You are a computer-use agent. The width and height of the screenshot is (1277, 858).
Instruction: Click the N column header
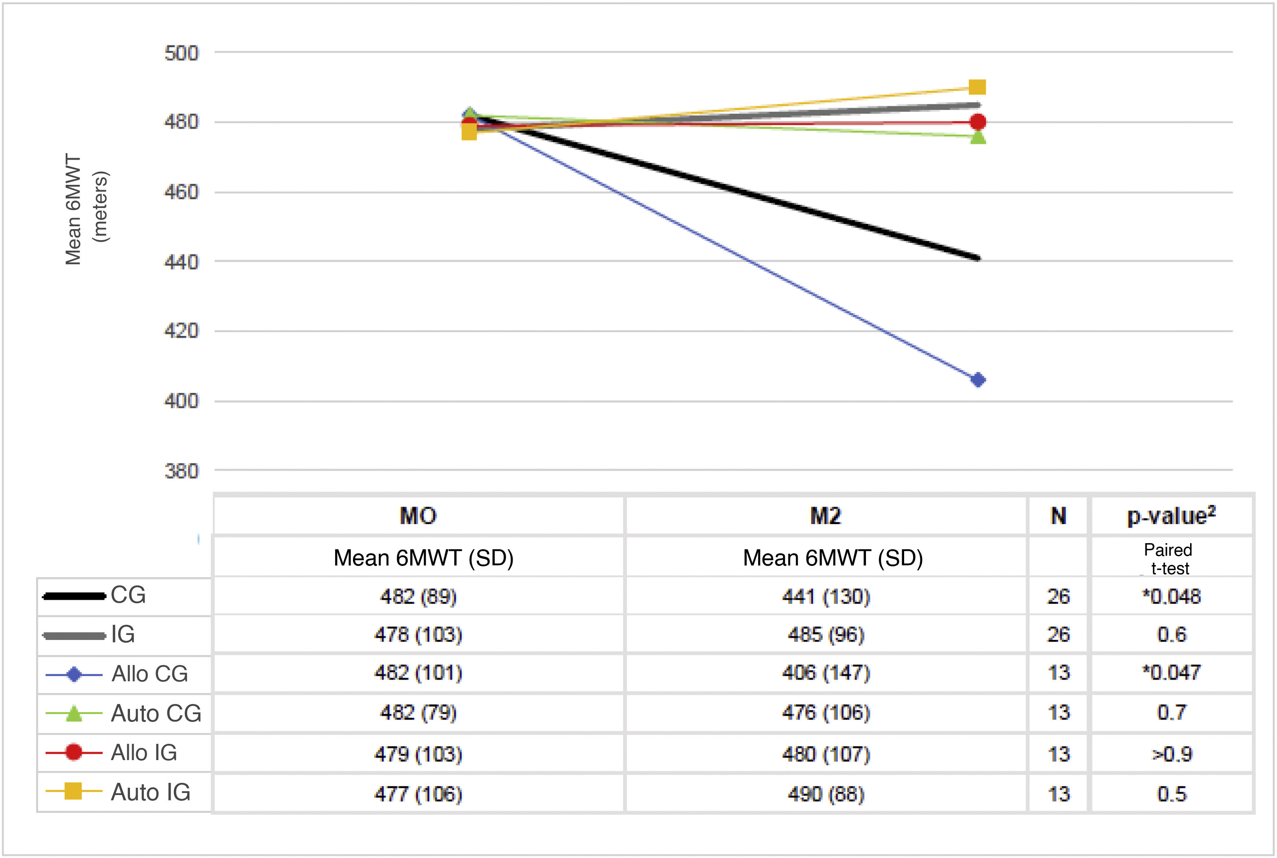tap(1058, 516)
